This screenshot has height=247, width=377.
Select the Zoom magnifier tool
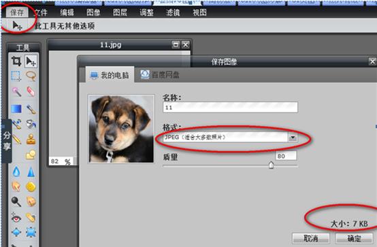pyautogui.click(x=16, y=201)
